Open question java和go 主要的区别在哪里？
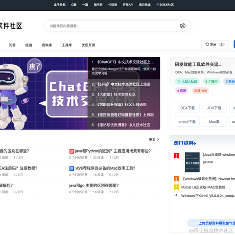Image resolution: width=235 pixels, height=235 pixels. coord(94,186)
